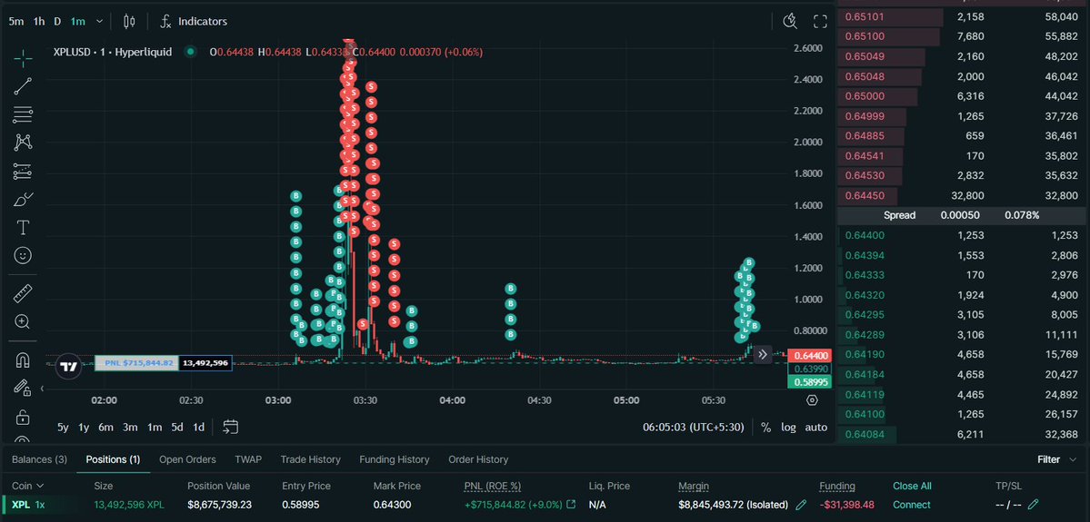The image size is (1090, 522).
Task: Click the PNL (ROE %) column header
Action: [492, 486]
